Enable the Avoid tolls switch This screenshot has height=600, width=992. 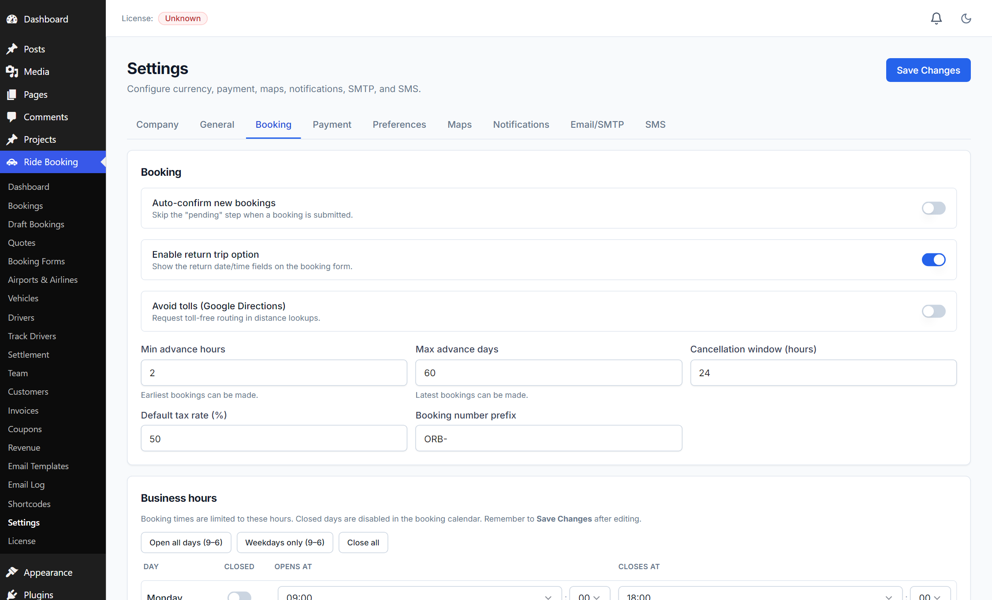point(933,311)
